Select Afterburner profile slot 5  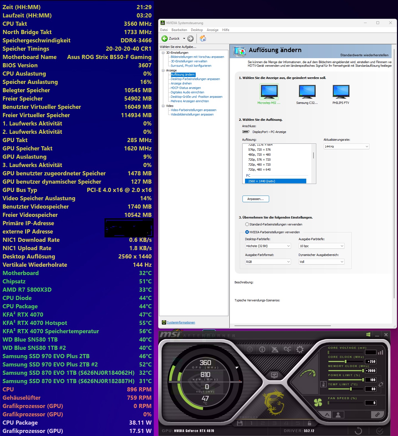(x=298, y=423)
